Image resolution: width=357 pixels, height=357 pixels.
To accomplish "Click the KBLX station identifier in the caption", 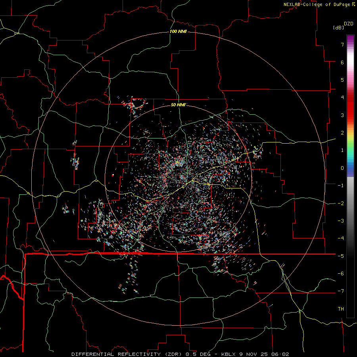I will point(228,354).
